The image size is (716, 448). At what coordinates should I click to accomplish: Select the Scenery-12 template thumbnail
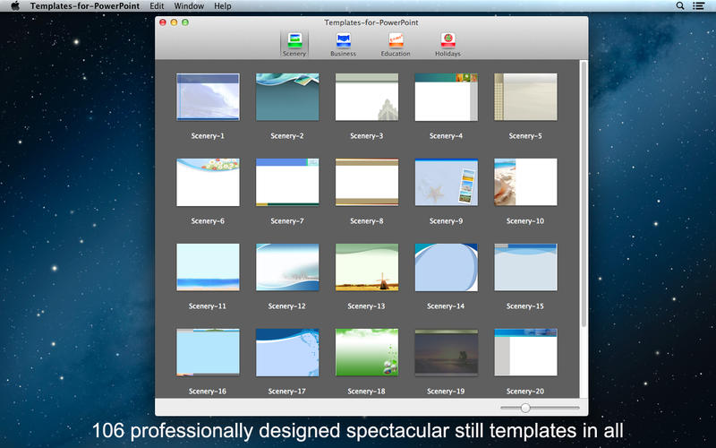pyautogui.click(x=287, y=267)
